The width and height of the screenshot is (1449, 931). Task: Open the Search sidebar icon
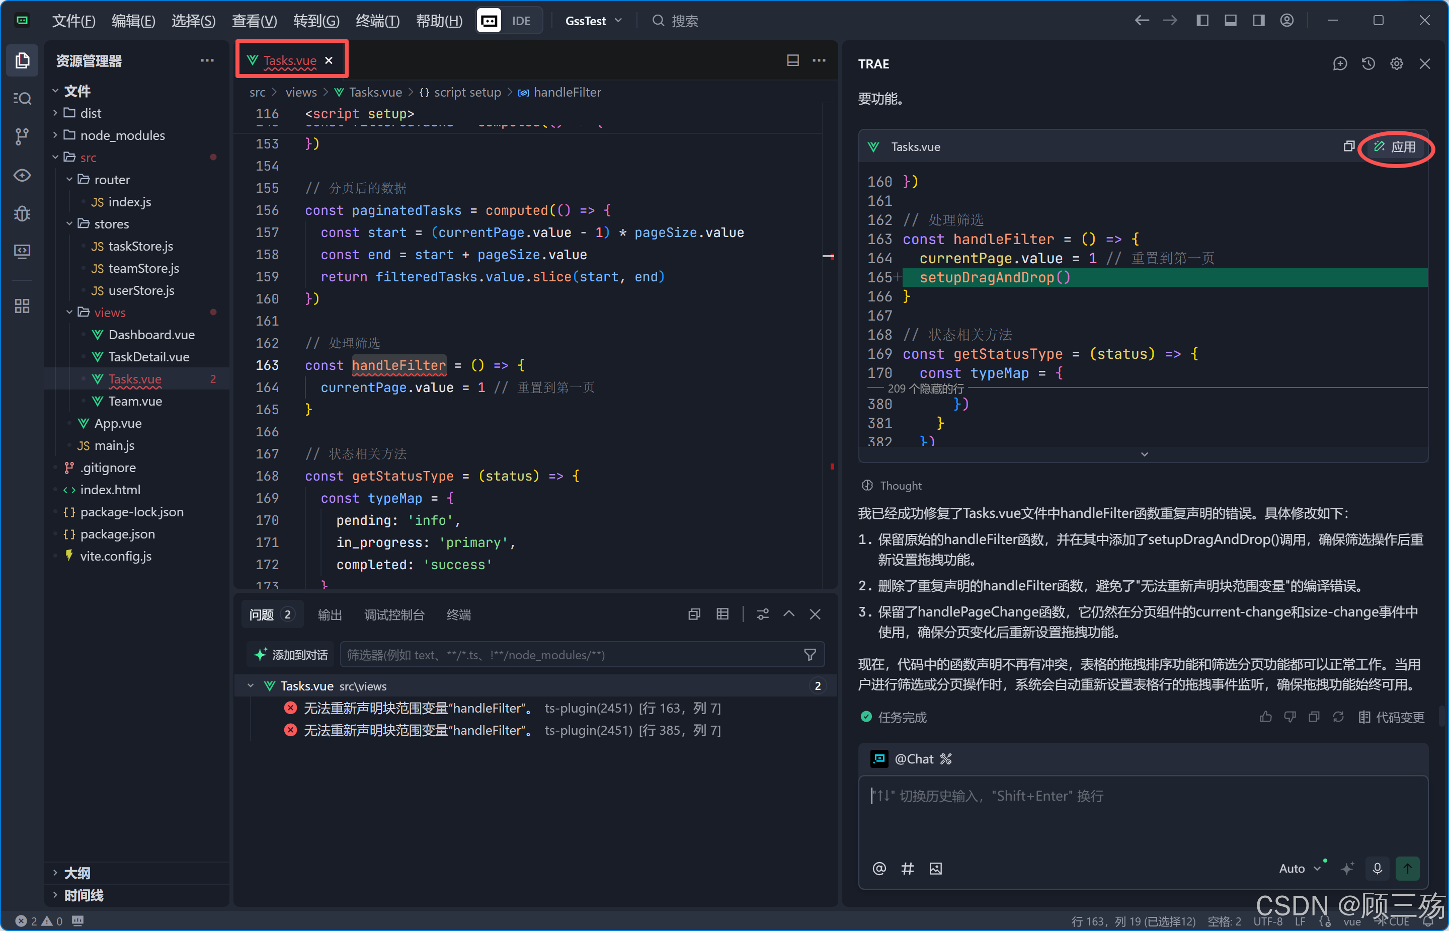pos(22,99)
